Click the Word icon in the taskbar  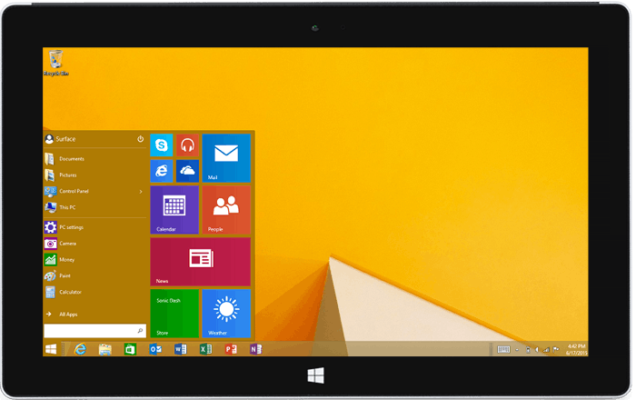click(x=180, y=349)
